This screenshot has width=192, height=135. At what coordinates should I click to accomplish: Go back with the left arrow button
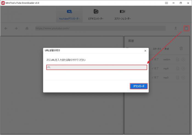point(6,29)
